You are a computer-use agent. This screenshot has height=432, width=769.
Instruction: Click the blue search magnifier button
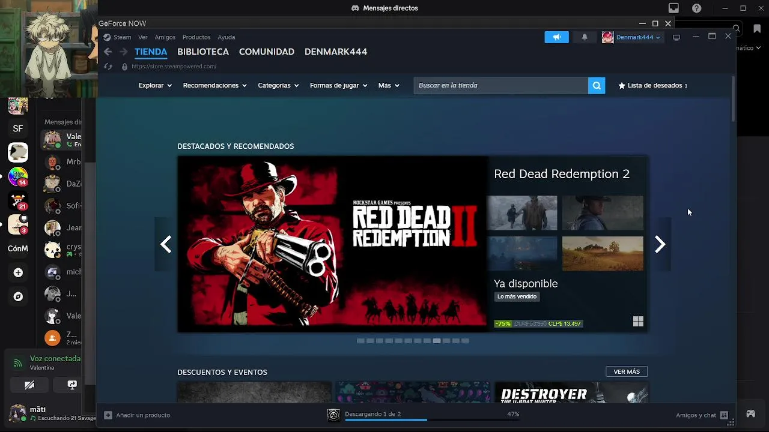coord(597,85)
